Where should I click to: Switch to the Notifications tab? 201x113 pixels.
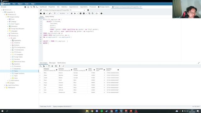(62, 63)
